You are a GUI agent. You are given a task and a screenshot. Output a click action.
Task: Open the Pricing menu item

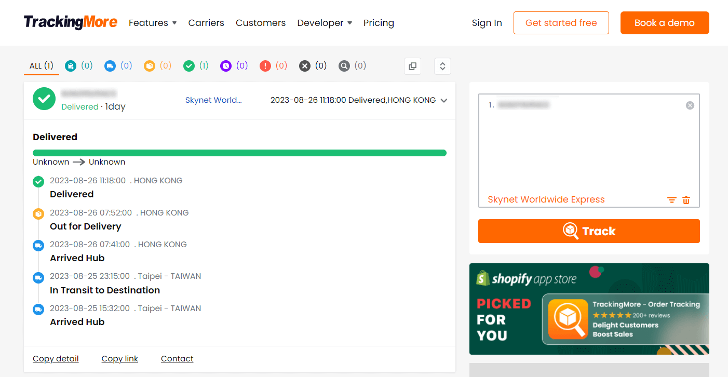379,23
